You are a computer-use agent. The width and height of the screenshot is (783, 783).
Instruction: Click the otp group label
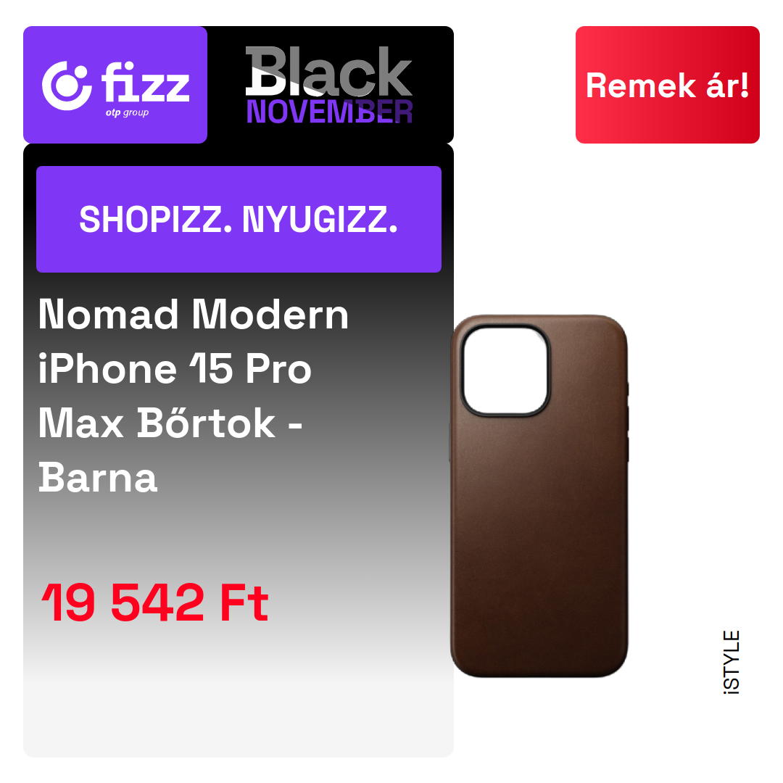127,113
